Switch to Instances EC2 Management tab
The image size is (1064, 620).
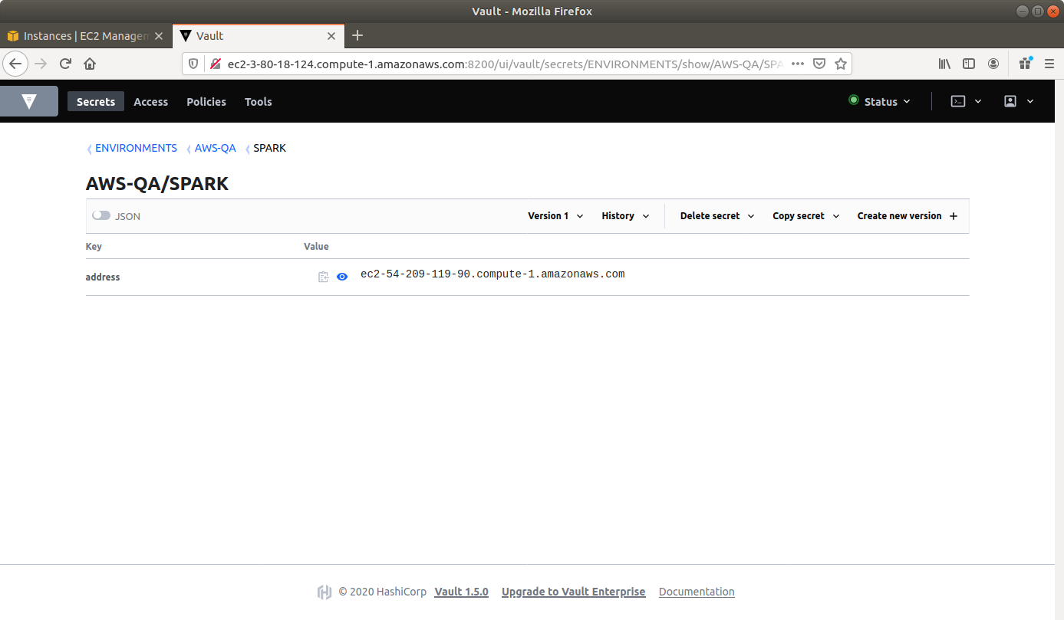[x=85, y=36]
